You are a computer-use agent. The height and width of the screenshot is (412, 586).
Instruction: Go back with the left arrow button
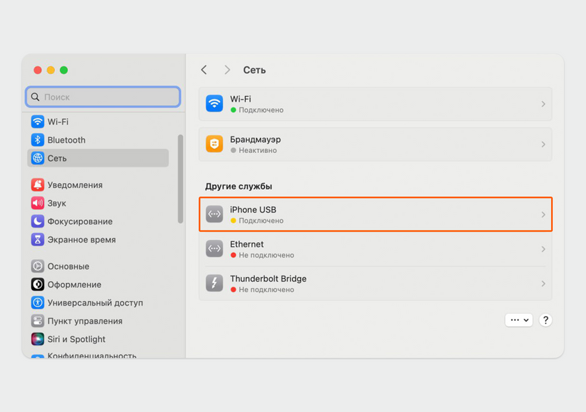204,70
